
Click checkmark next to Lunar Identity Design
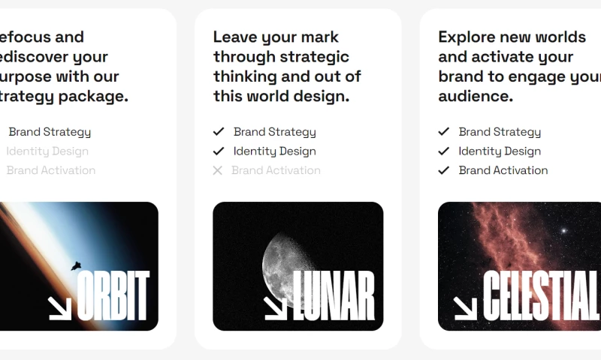(x=219, y=151)
